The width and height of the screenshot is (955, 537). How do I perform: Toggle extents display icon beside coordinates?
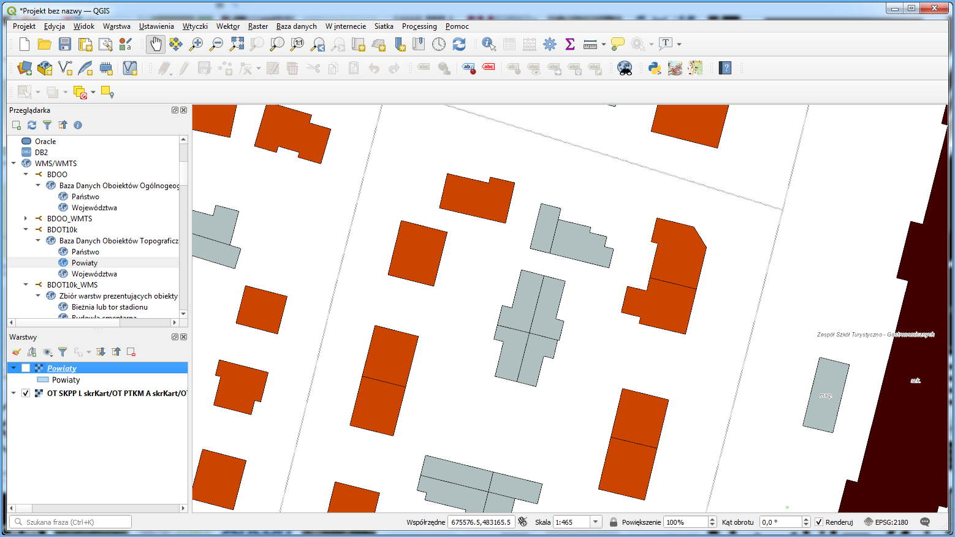(x=523, y=522)
